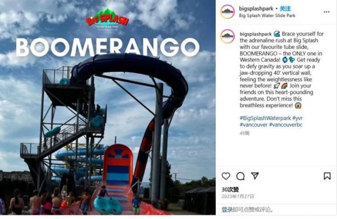This screenshot has height=219, width=337.
Task: Click the 2023年7月27日 post date
Action: tap(237, 196)
